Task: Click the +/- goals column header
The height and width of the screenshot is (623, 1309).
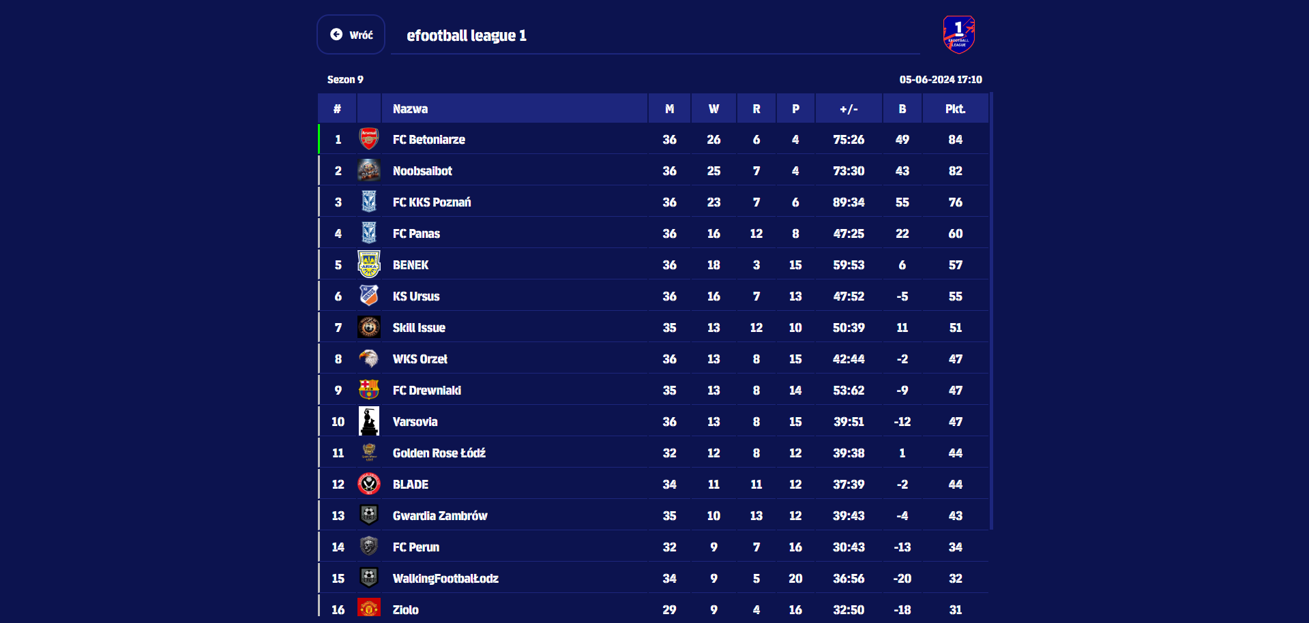Action: click(x=849, y=109)
